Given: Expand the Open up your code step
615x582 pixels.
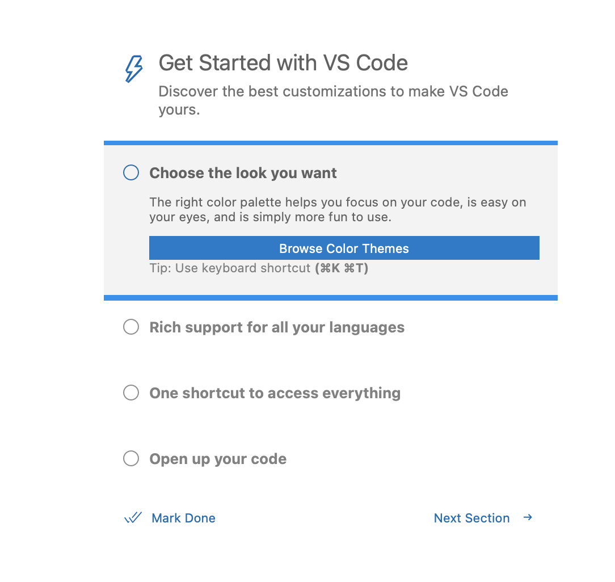Looking at the screenshot, I should tap(217, 458).
